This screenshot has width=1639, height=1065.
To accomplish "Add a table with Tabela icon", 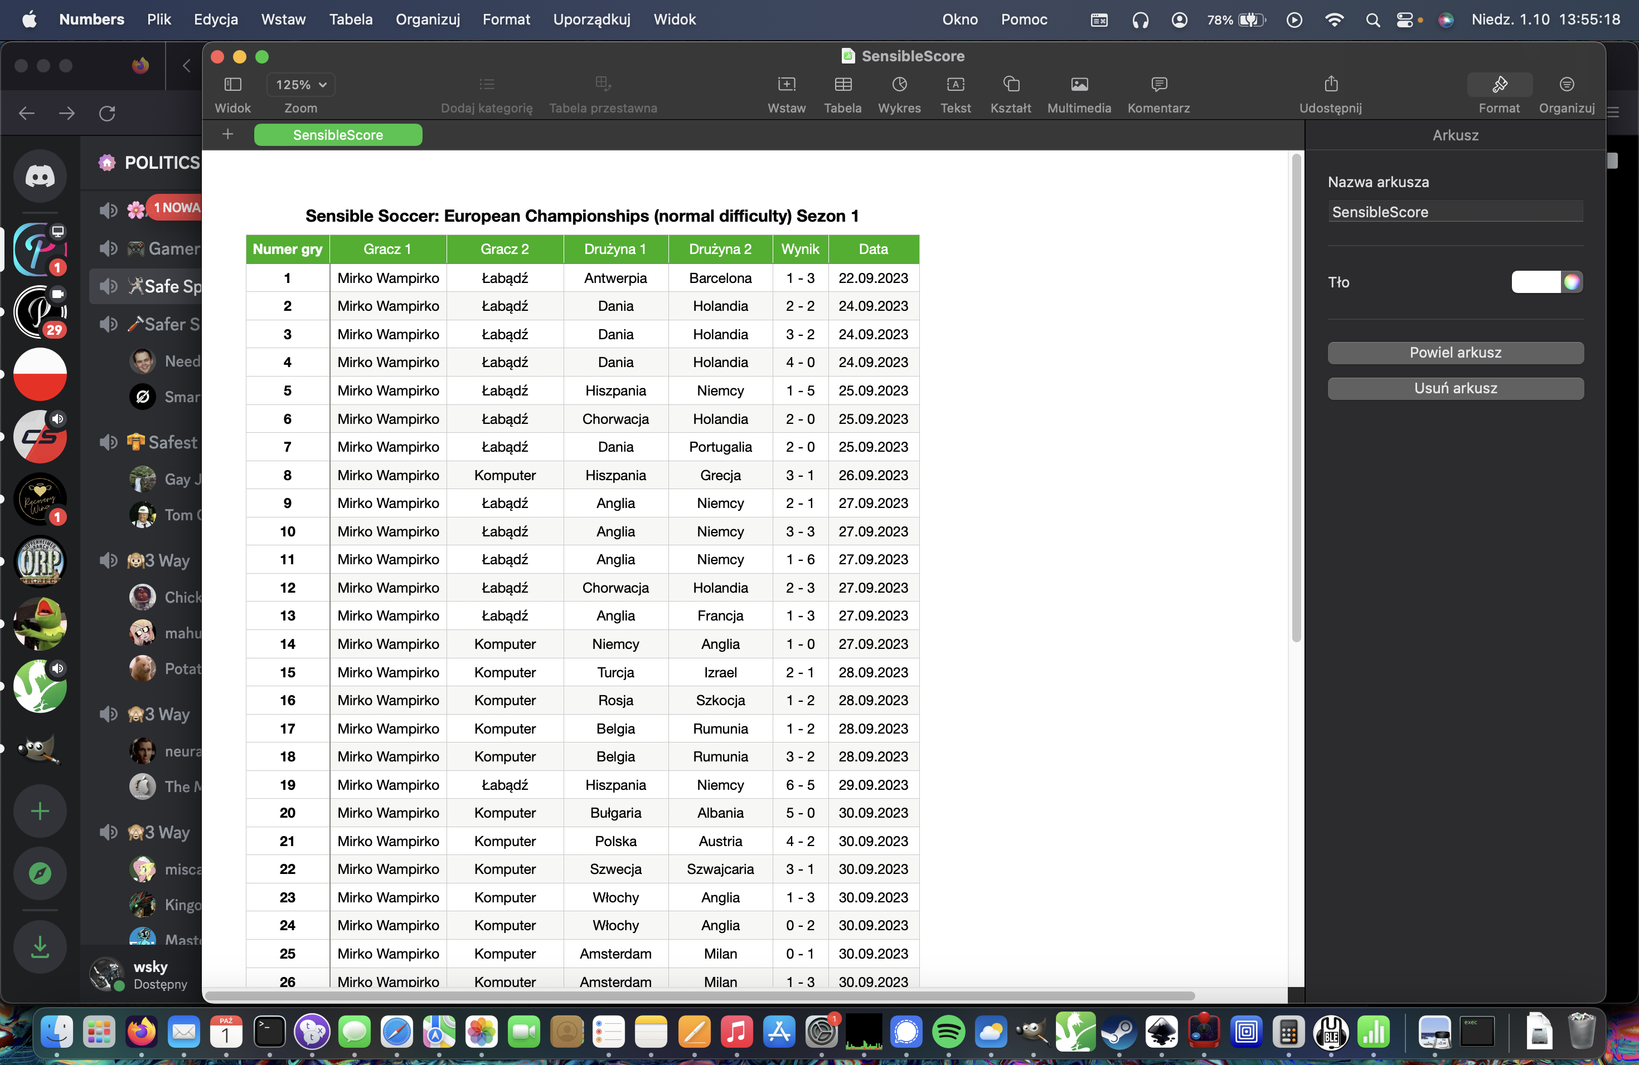I will [x=842, y=85].
